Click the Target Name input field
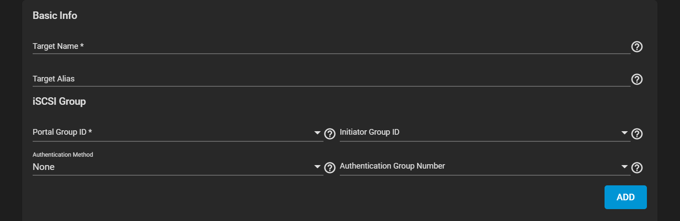680x221 pixels. coord(331,46)
